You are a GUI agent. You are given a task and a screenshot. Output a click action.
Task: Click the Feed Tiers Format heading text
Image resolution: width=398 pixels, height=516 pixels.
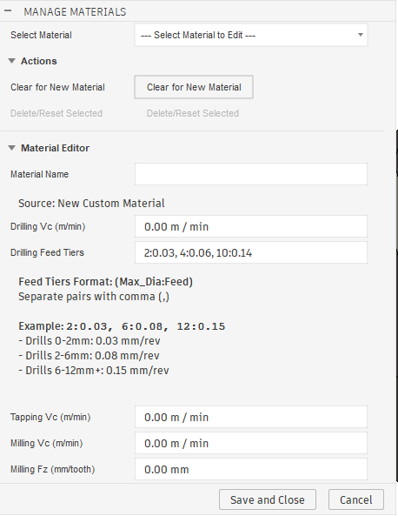[105, 282]
